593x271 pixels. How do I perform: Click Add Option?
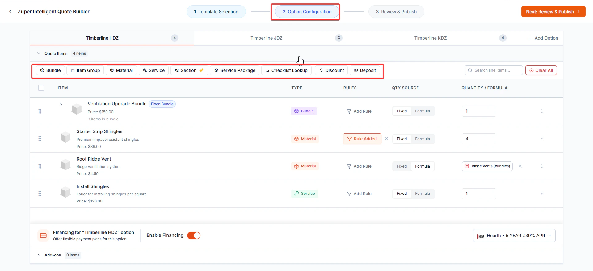(543, 38)
